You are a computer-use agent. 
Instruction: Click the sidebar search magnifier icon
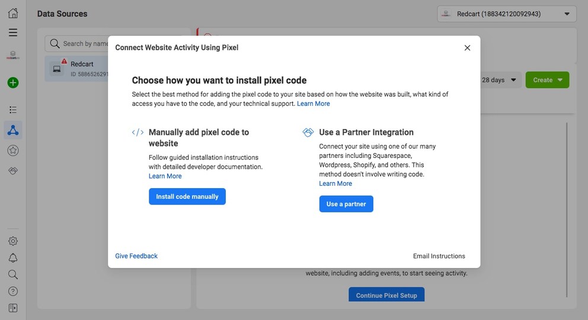pos(13,274)
